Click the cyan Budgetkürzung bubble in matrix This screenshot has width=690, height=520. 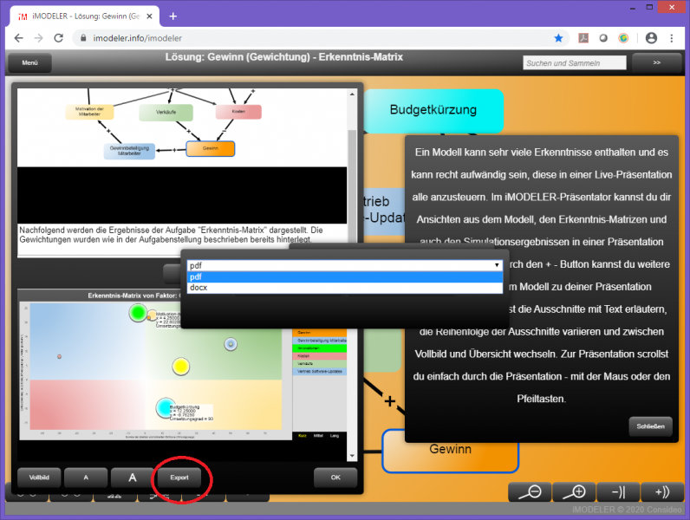click(165, 408)
